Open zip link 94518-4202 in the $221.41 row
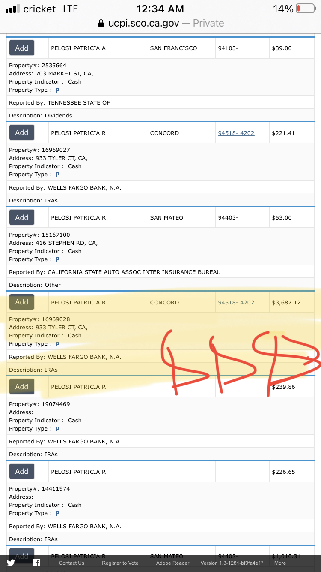321x572 pixels. [236, 133]
